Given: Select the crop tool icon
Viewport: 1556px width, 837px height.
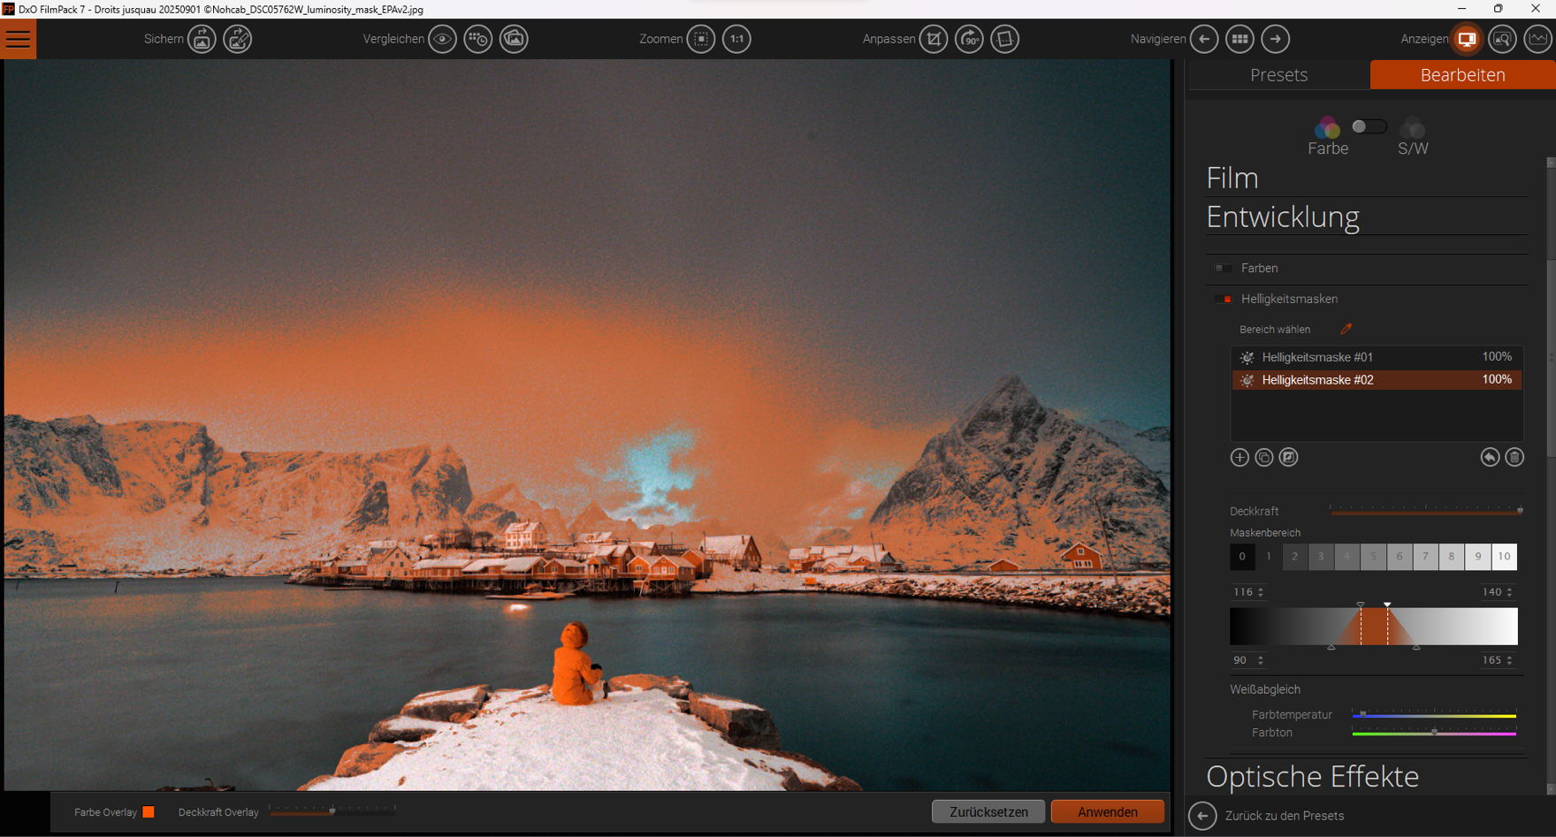Looking at the screenshot, I should click(934, 39).
